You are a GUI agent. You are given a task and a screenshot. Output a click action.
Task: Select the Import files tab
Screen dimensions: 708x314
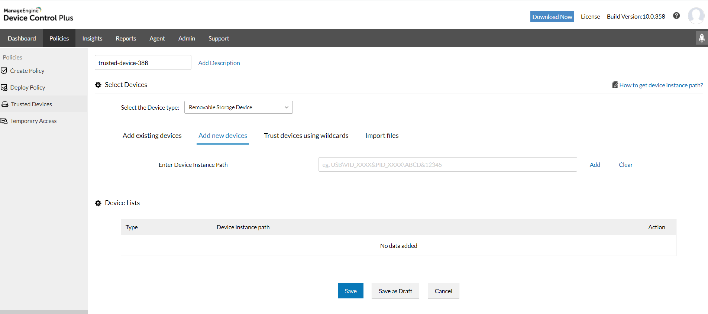click(x=382, y=136)
